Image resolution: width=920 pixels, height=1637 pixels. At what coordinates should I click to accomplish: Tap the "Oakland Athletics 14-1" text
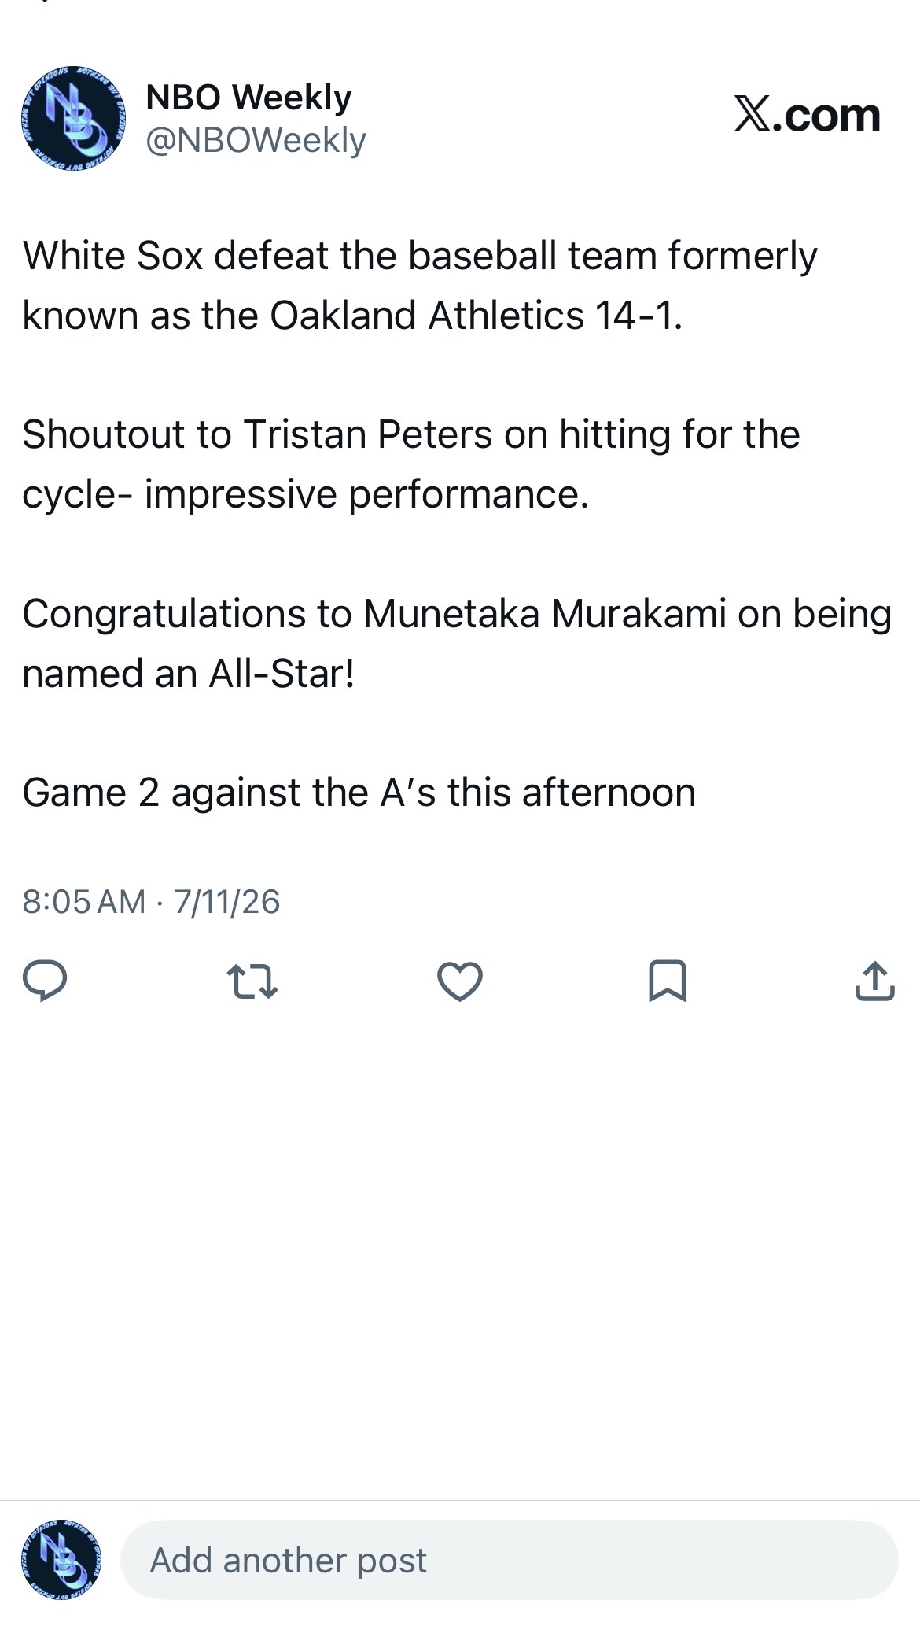pyautogui.click(x=477, y=315)
